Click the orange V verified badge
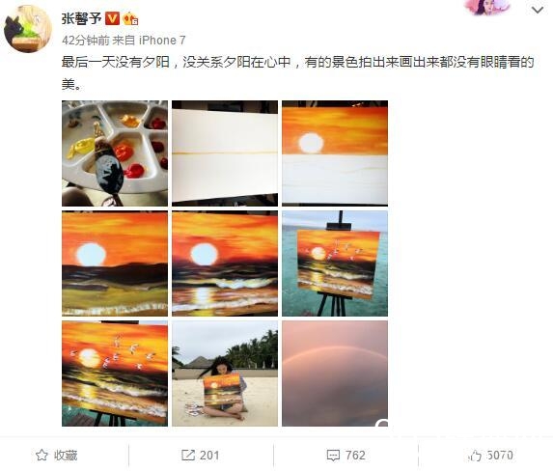 tap(113, 18)
